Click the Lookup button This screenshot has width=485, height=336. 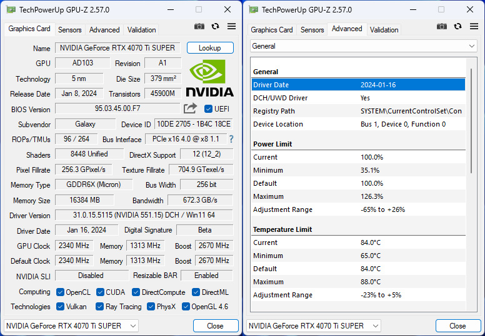(x=210, y=48)
